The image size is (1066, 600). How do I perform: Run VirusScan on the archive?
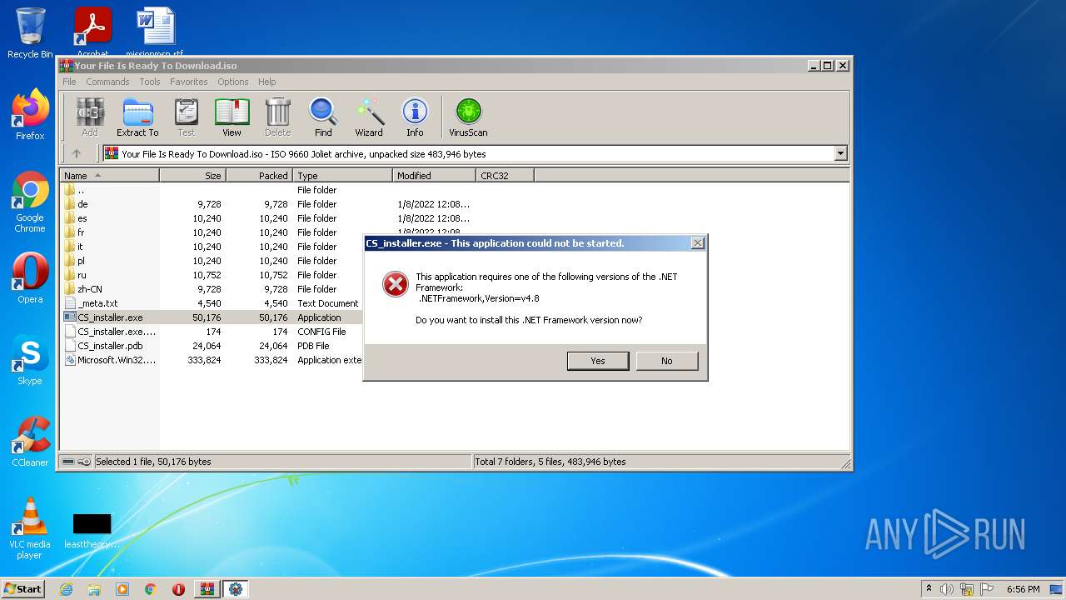(x=468, y=117)
